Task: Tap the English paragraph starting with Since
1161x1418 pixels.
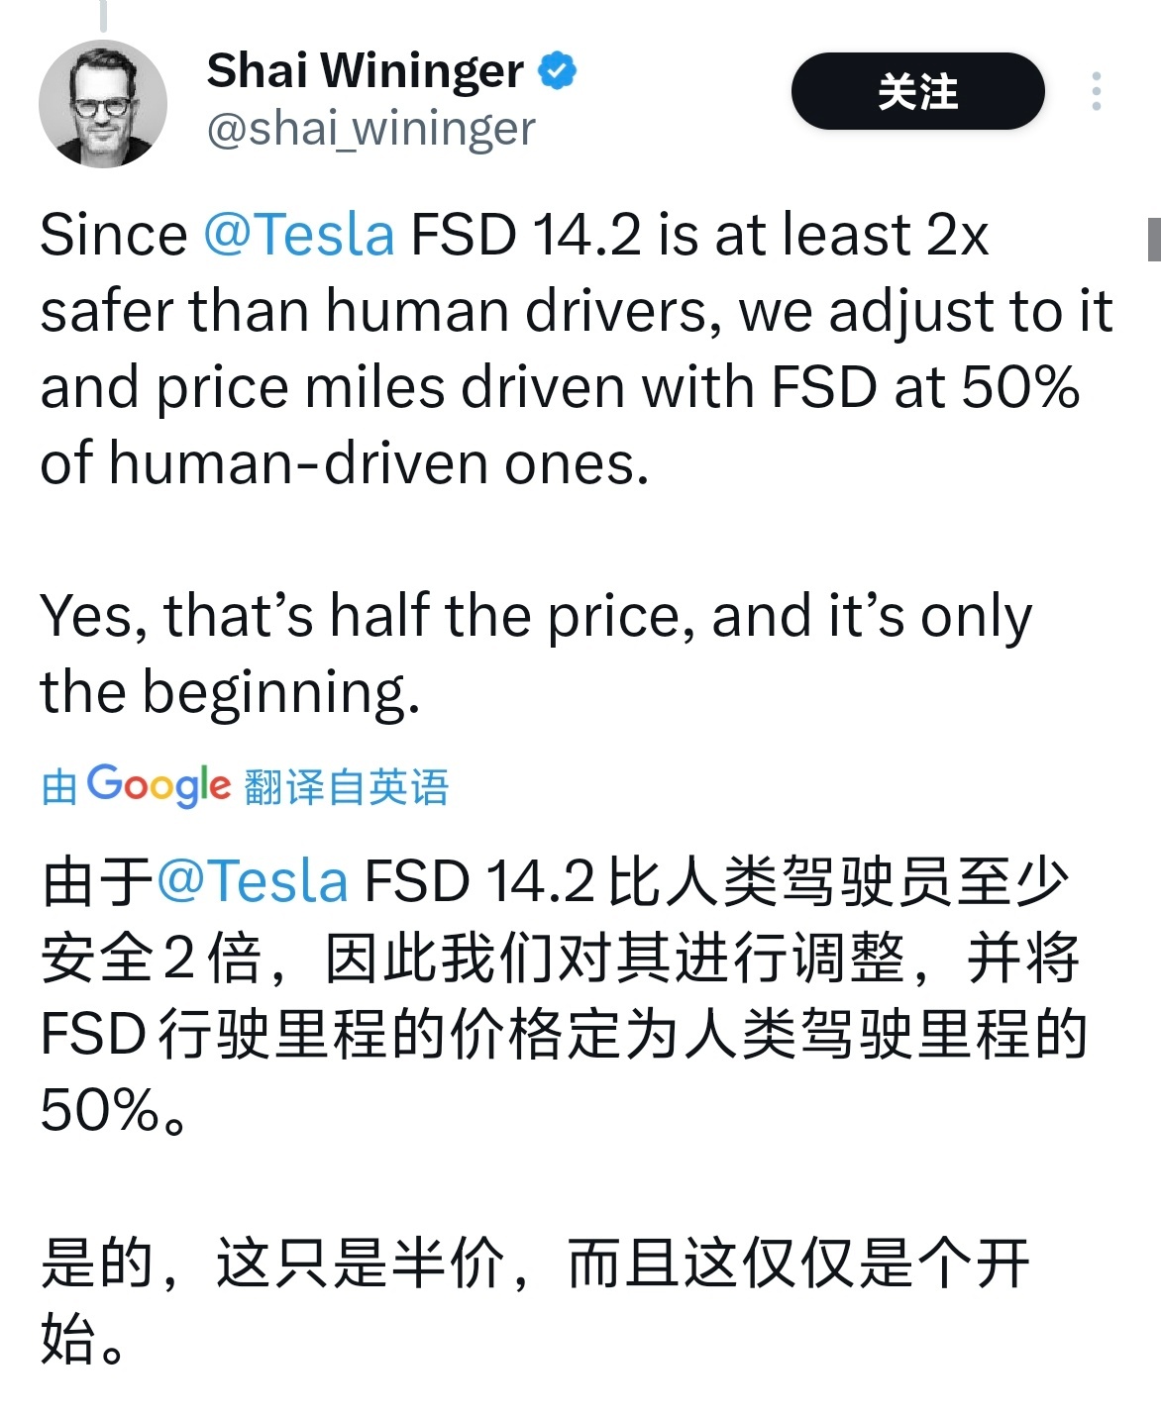Action: (577, 349)
